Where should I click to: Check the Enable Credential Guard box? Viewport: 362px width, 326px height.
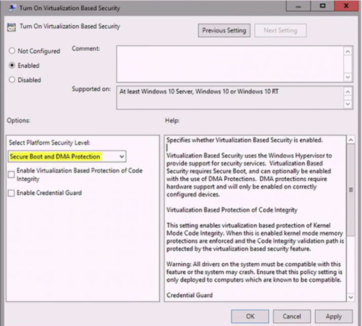11,193
